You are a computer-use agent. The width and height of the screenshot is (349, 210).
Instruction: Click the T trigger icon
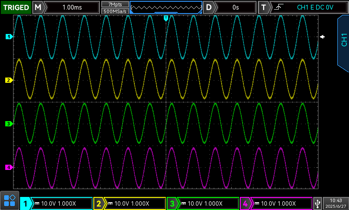pos(263,7)
